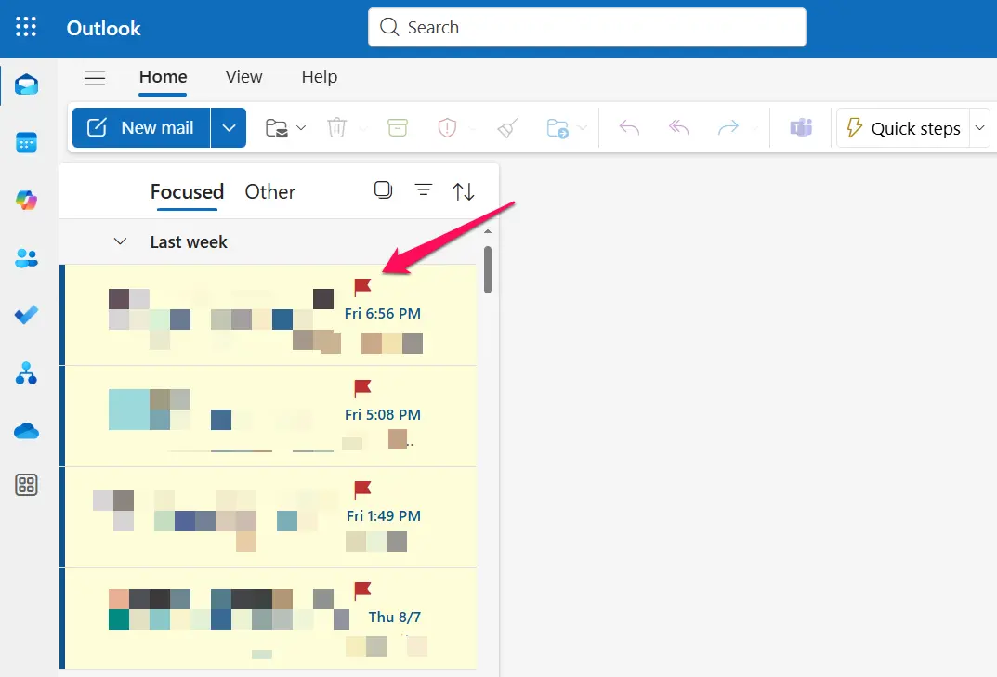Open the Mail section in the sidebar

click(26, 84)
